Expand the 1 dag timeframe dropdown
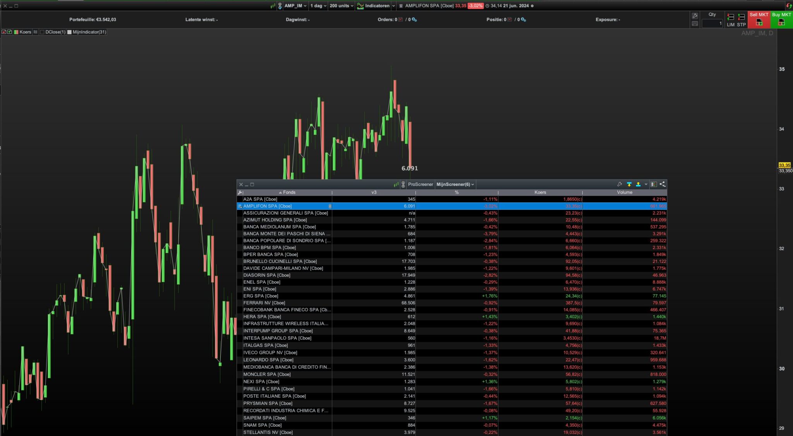The height and width of the screenshot is (436, 793). [318, 6]
